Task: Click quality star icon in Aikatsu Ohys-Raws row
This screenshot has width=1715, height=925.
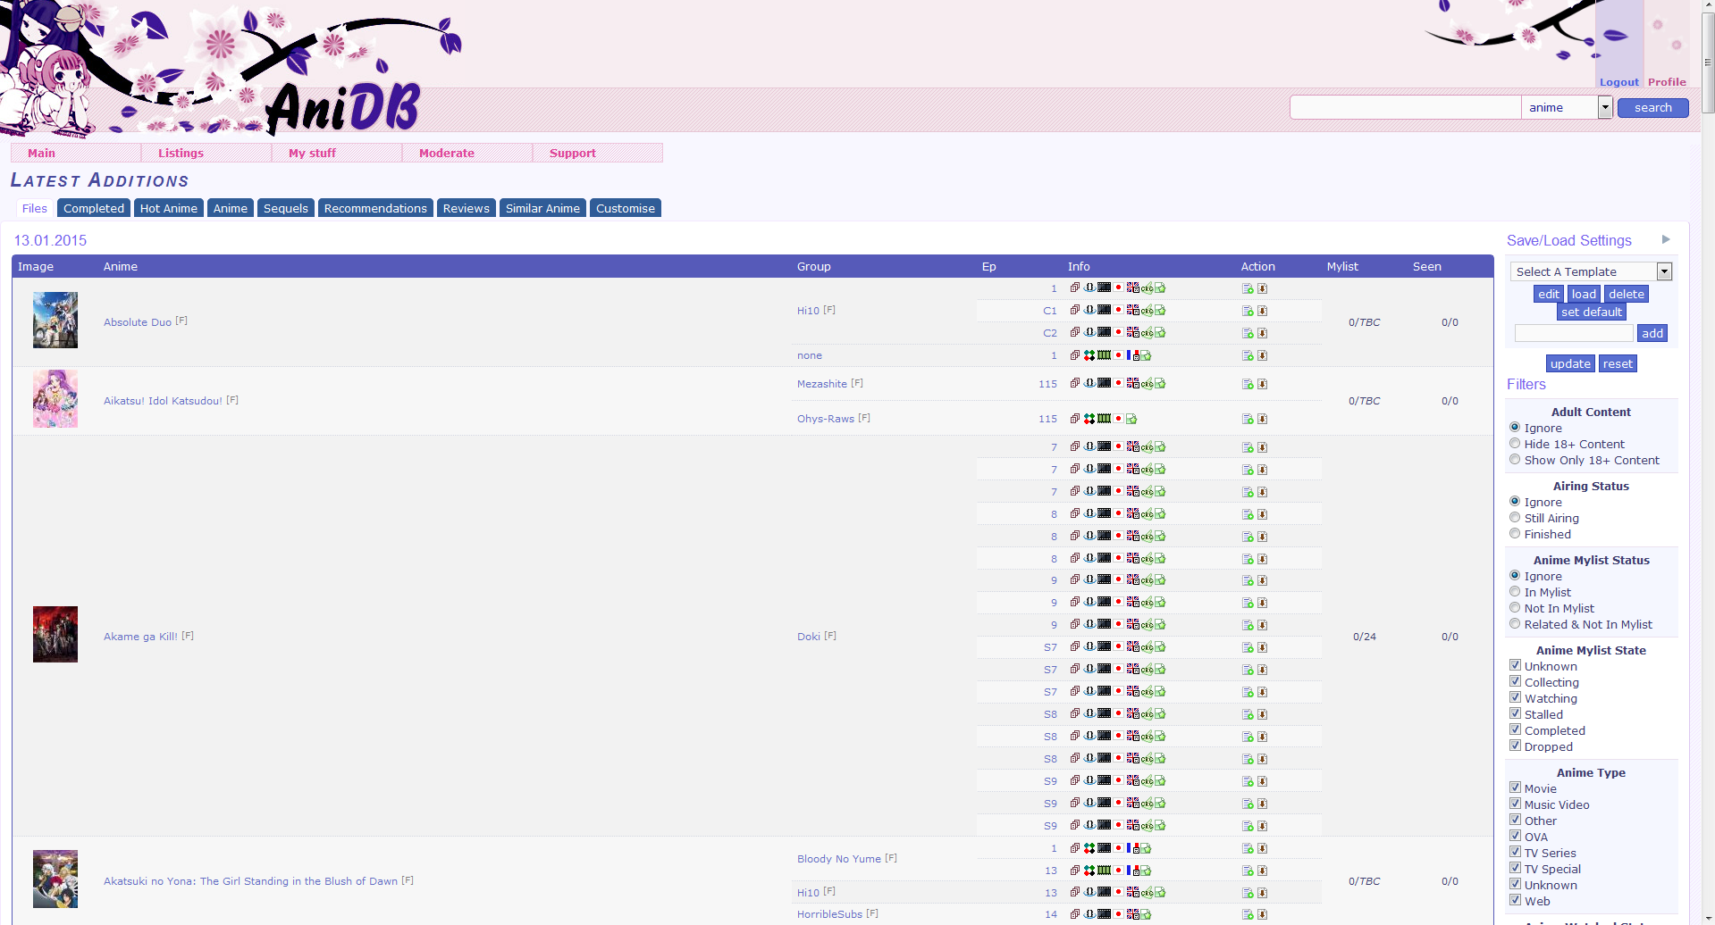Action: pyautogui.click(x=1131, y=419)
